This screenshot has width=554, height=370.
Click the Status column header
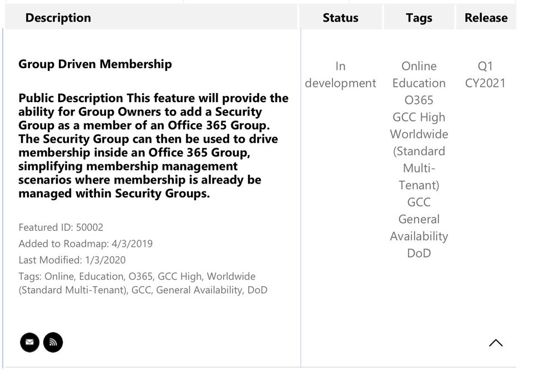pyautogui.click(x=340, y=18)
